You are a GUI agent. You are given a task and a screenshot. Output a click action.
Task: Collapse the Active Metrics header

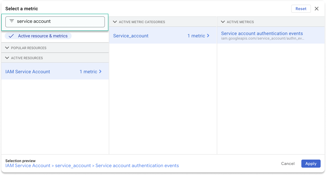click(x=223, y=22)
